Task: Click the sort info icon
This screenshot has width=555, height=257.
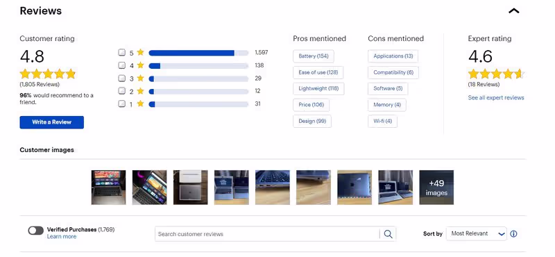Action: coord(513,234)
